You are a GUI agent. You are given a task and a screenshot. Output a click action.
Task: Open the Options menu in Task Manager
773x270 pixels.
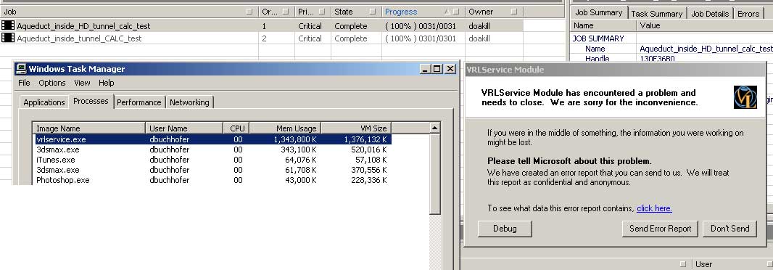pyautogui.click(x=52, y=83)
